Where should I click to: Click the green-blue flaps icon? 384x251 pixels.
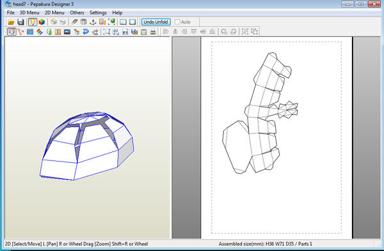click(49, 31)
